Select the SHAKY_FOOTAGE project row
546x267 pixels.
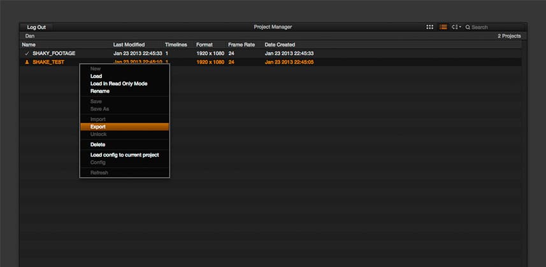tap(271, 53)
